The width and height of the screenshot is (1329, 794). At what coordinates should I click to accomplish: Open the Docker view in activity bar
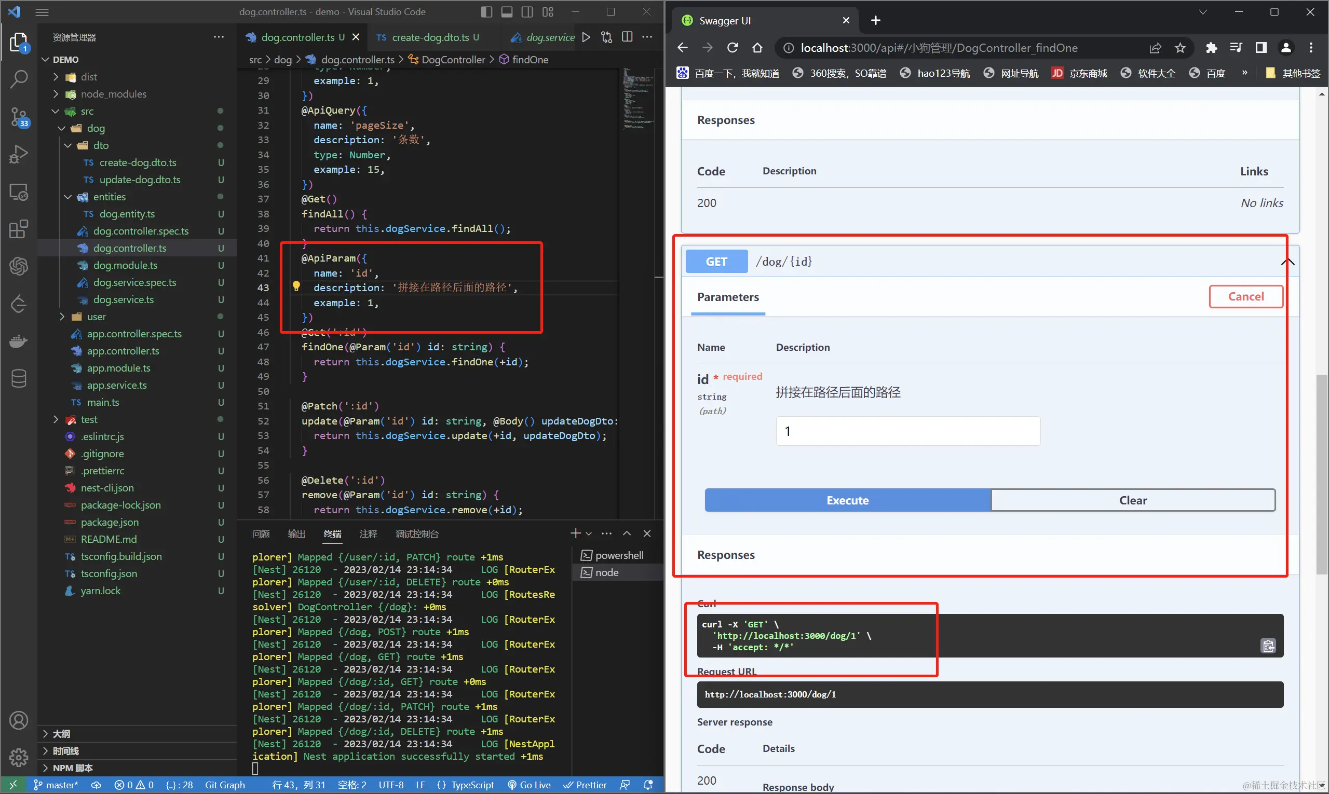click(19, 341)
